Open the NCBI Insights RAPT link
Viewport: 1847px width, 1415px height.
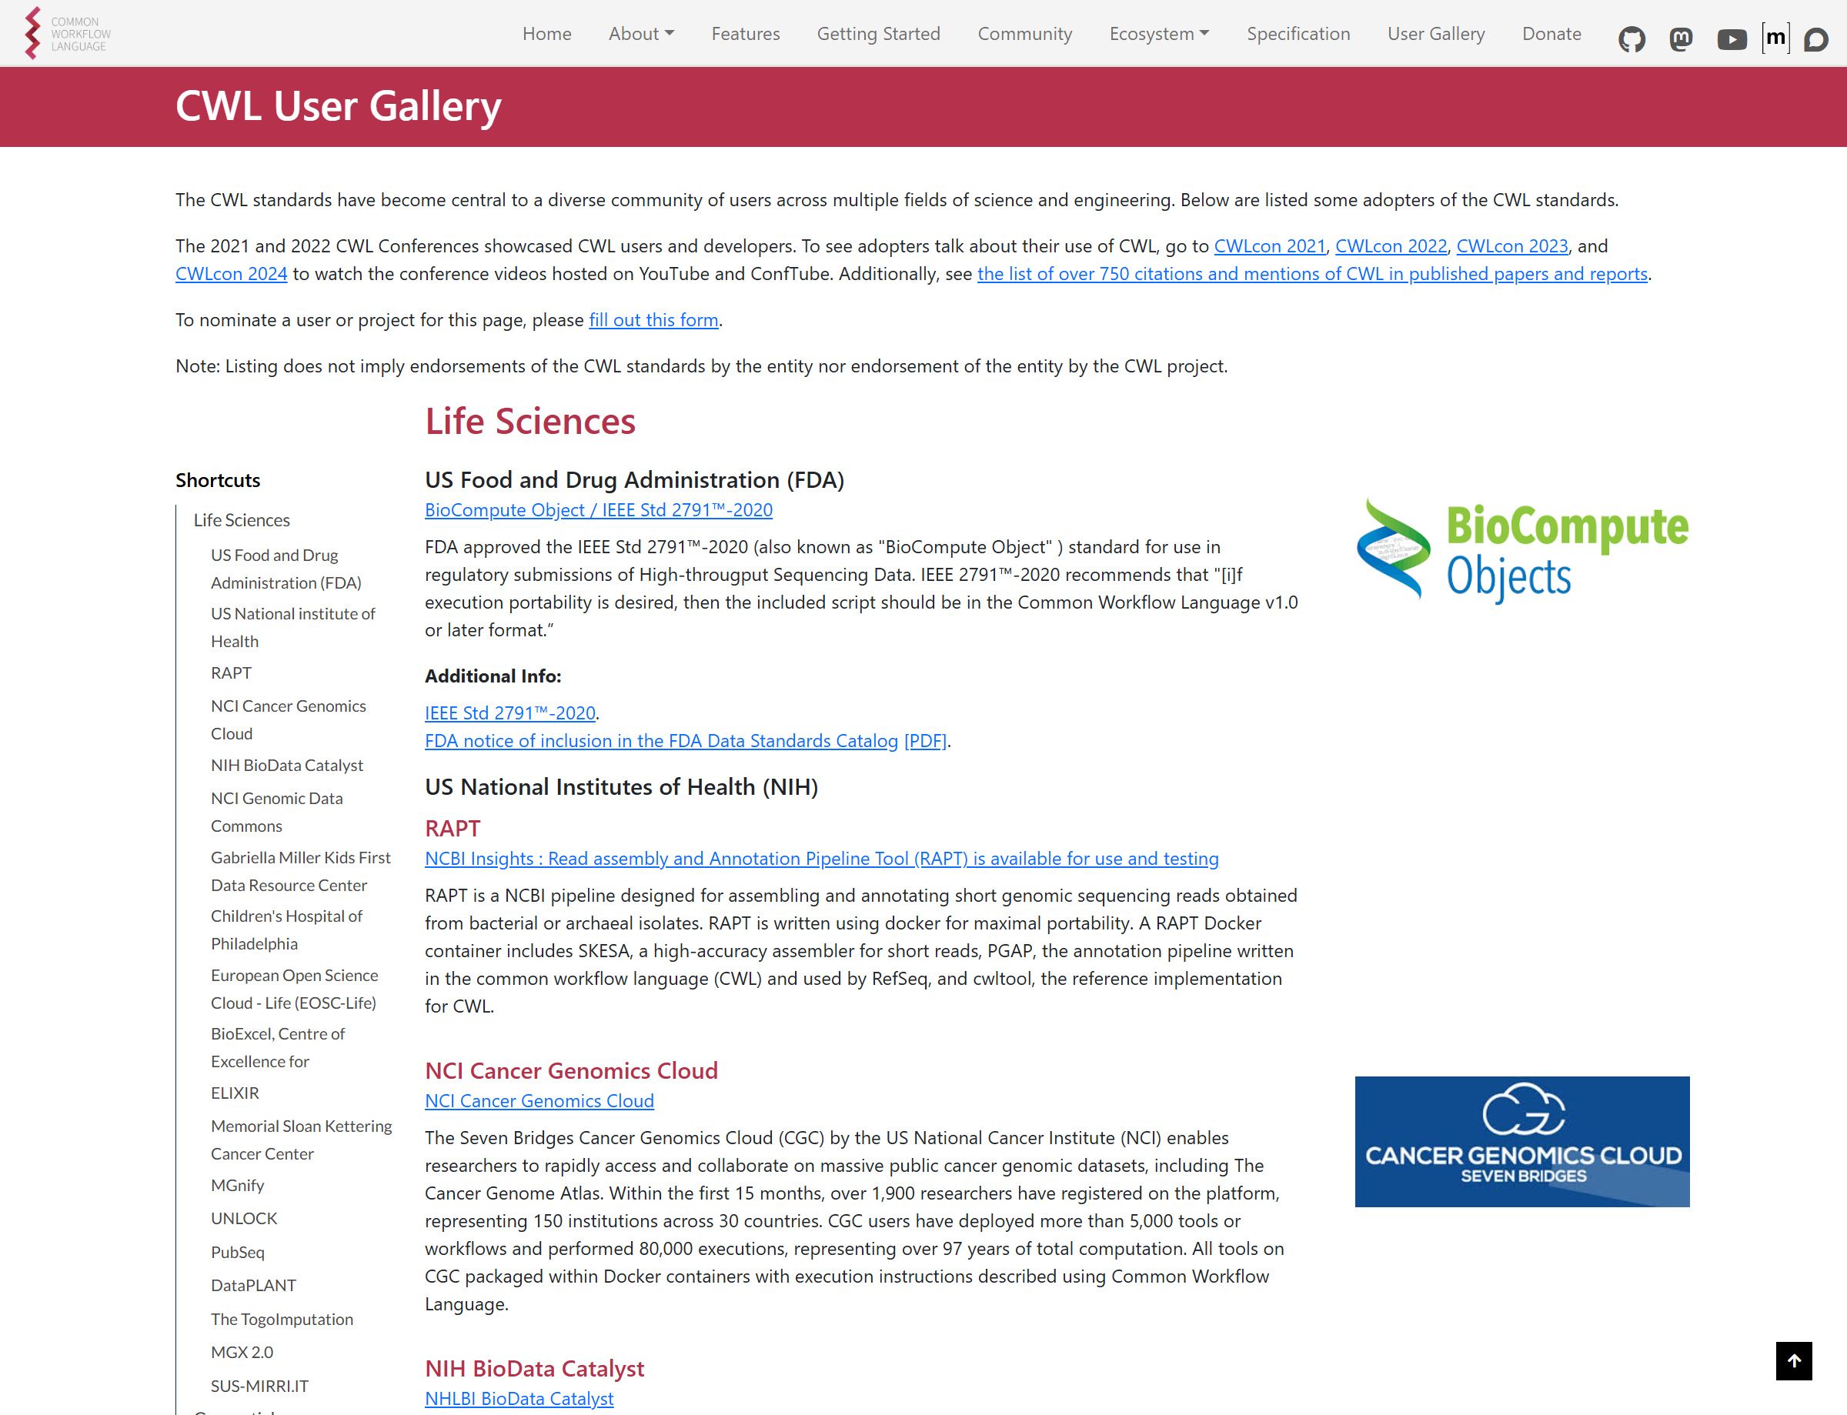tap(821, 858)
